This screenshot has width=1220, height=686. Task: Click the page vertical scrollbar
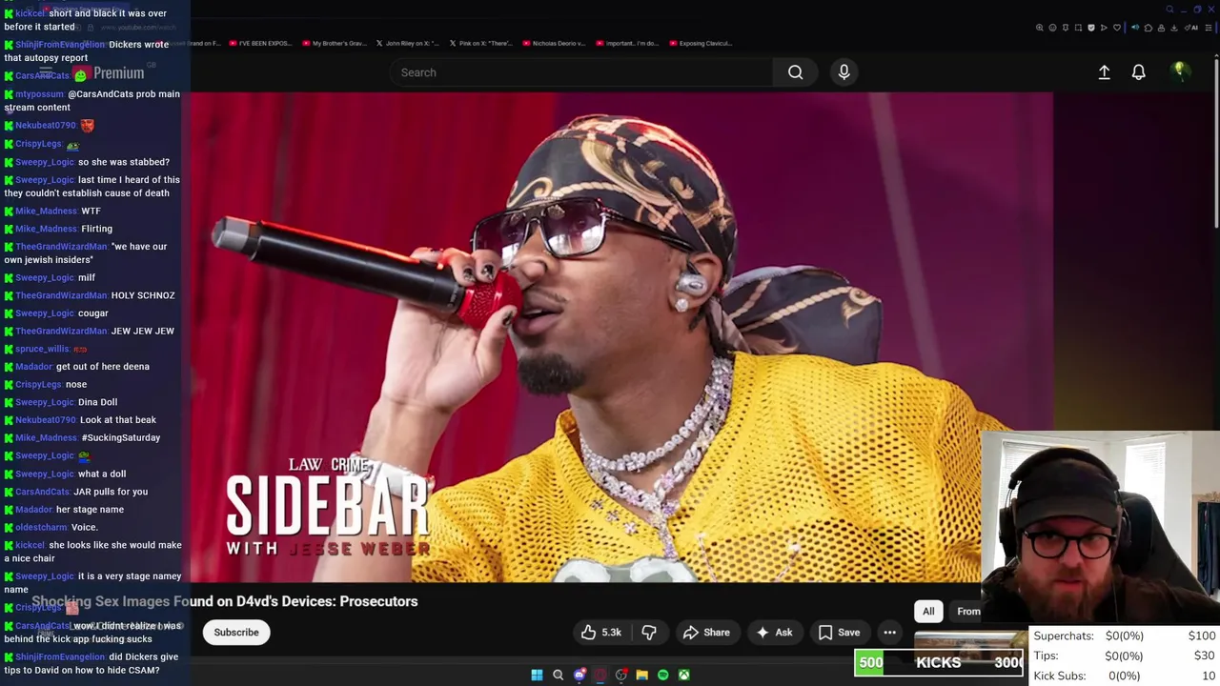(x=1214, y=143)
